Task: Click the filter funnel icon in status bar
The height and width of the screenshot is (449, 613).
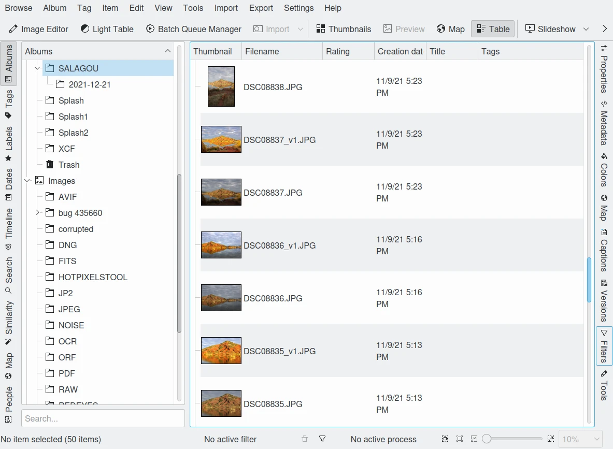Action: [x=322, y=439]
